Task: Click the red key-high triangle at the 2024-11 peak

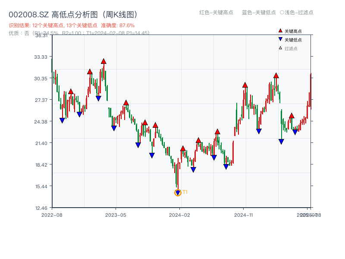Action: pos(245,85)
